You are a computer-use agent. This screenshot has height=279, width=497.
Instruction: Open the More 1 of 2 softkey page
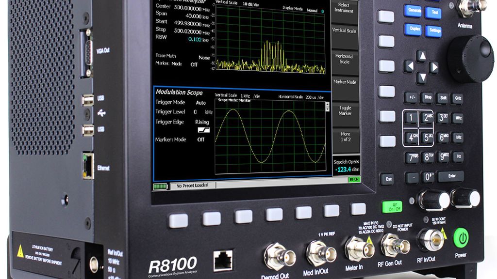pos(346,140)
